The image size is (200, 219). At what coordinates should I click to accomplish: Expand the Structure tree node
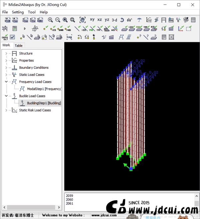6,53
